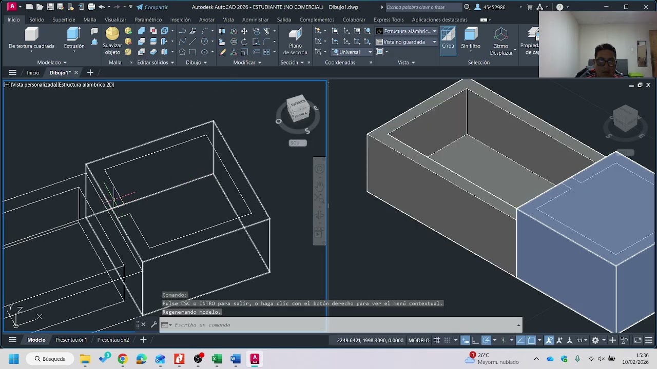The height and width of the screenshot is (369, 657).
Task: Click the ViewCube in the left viewport
Action: 298,109
